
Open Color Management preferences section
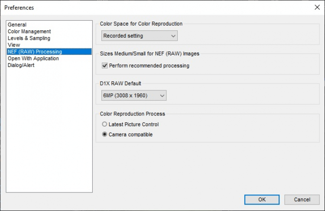click(29, 32)
